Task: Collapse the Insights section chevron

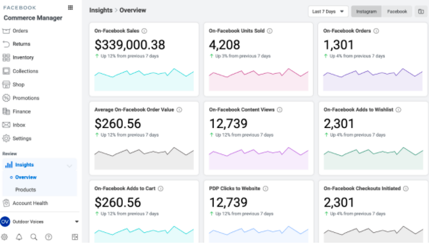Action: 69,166
